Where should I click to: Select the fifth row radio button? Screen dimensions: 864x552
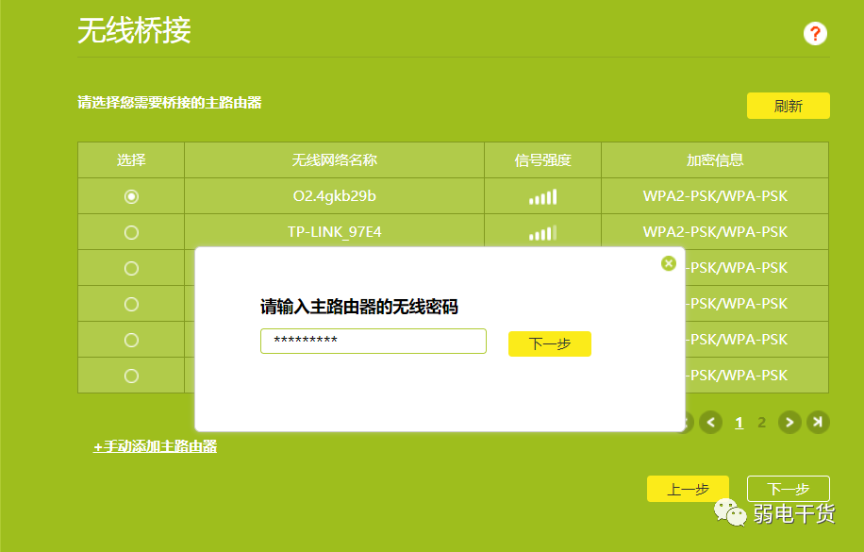point(131,340)
